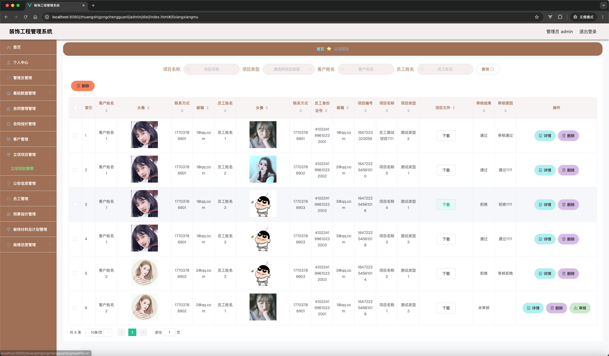
Task: Click the browser reload icon
Action: pos(26,17)
